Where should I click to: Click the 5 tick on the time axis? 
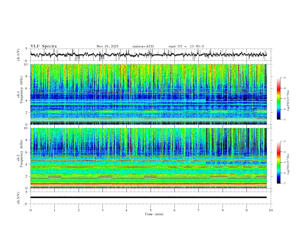point(151,210)
